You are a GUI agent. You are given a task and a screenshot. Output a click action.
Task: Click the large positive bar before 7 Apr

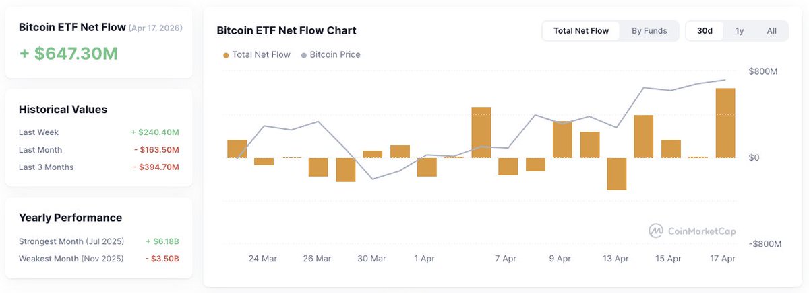click(481, 132)
